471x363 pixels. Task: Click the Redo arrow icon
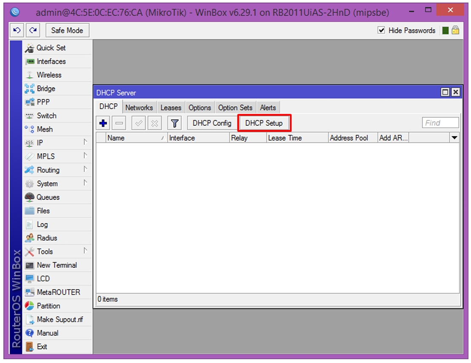click(x=33, y=30)
